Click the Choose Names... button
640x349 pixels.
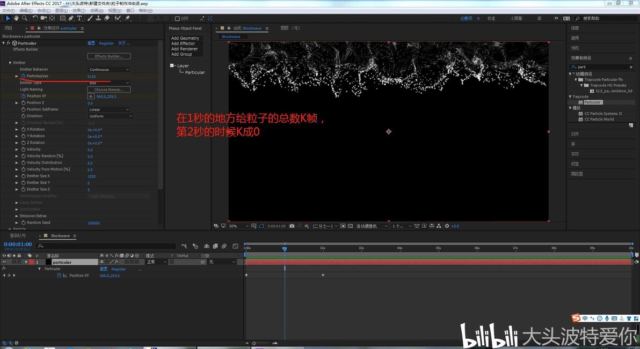(x=109, y=90)
